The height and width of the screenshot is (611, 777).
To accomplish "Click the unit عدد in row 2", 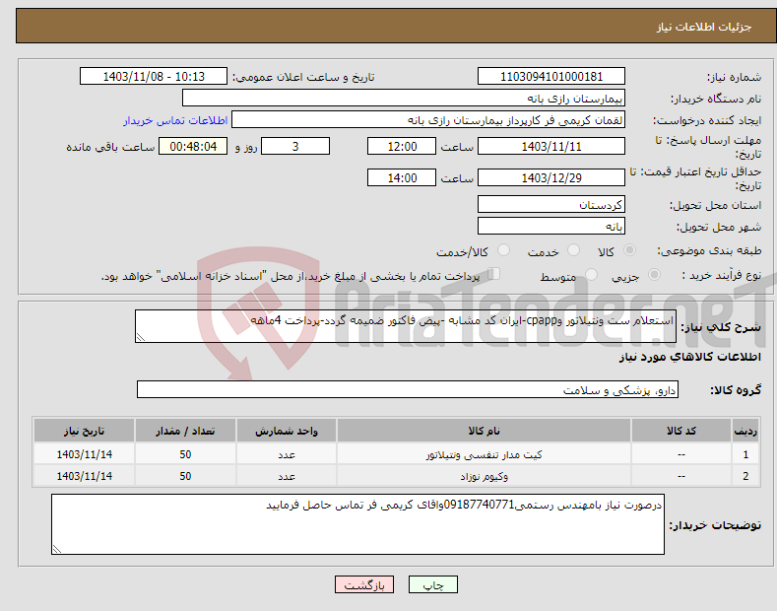I will (287, 477).
